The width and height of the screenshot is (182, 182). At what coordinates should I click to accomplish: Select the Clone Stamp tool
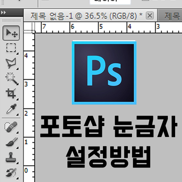click(x=11, y=157)
